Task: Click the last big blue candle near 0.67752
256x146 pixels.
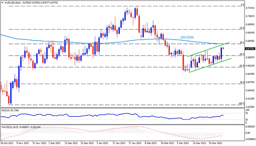Action: tap(221, 53)
